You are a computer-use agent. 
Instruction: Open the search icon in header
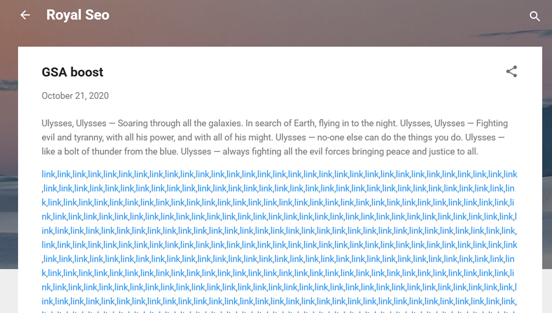(x=534, y=16)
